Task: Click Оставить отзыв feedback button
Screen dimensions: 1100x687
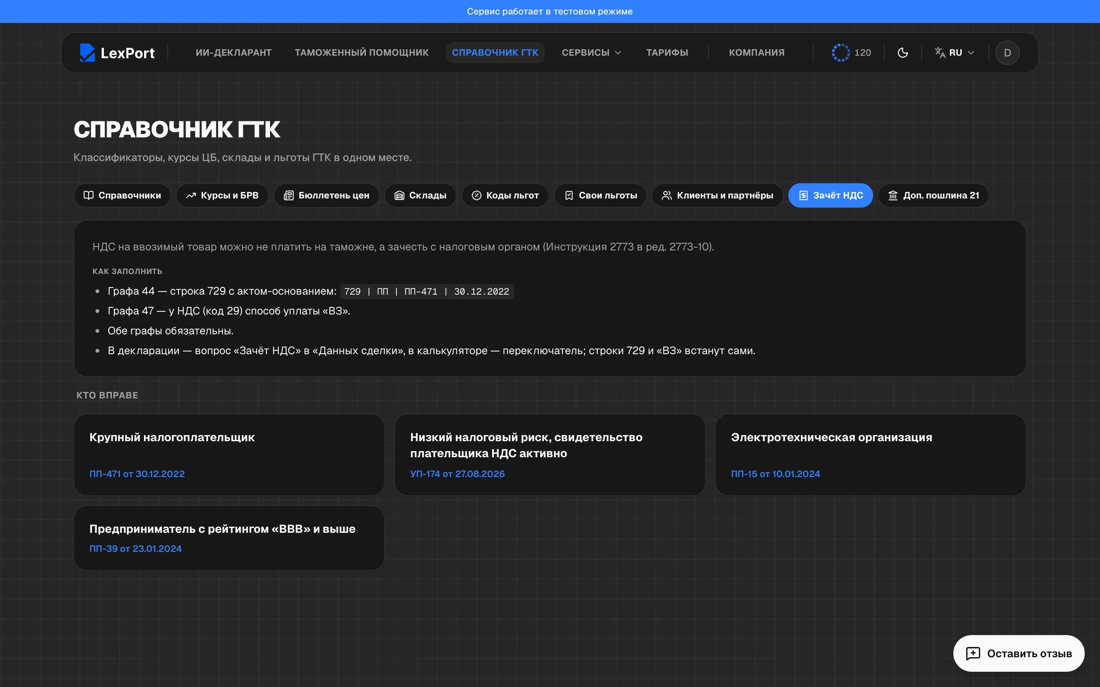Action: [x=1019, y=653]
